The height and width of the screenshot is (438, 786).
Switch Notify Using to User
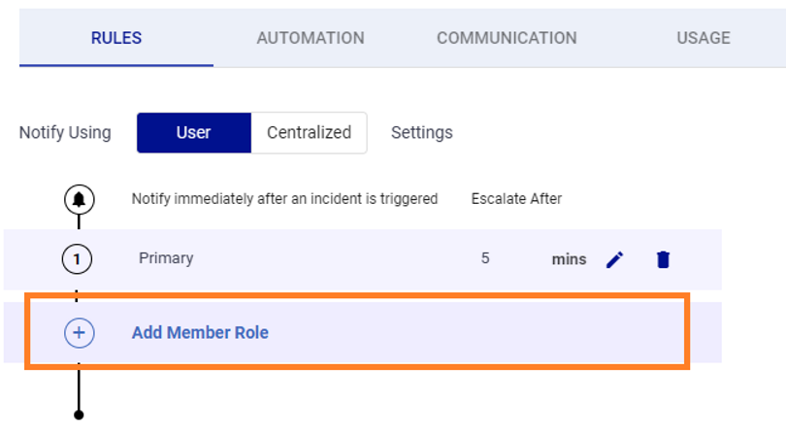tap(193, 133)
